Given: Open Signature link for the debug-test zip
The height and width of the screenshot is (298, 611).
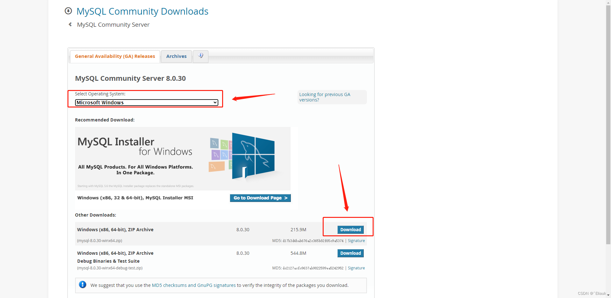Looking at the screenshot, I should 356,268.
